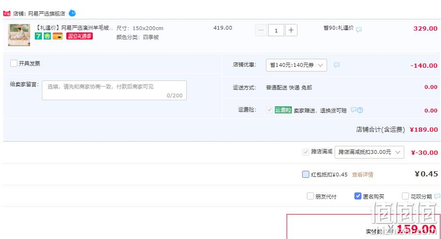441x239 pixels.
Task: Increase quantity with the plus button
Action: click(291, 30)
